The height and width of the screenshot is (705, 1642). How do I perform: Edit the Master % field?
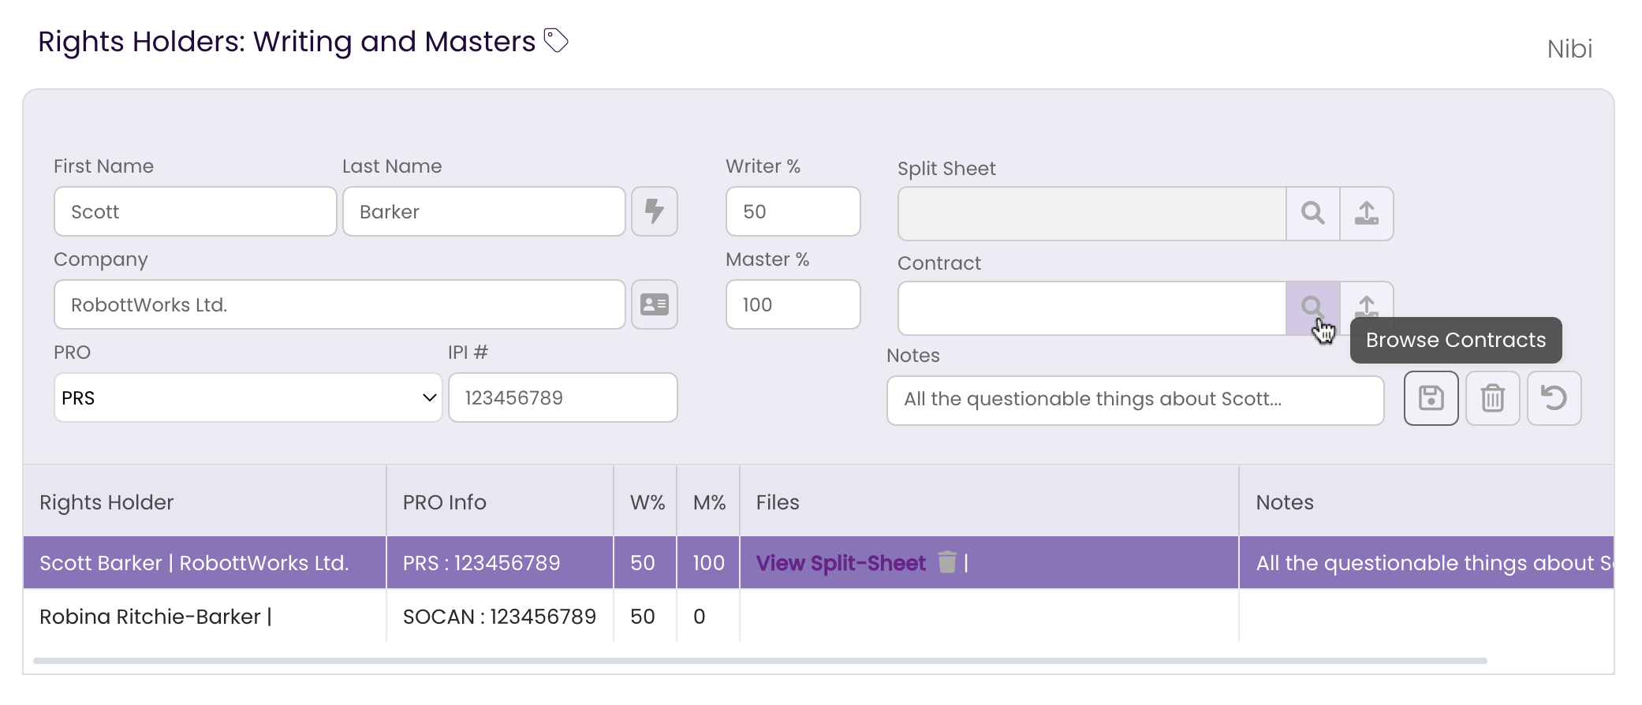tap(793, 304)
